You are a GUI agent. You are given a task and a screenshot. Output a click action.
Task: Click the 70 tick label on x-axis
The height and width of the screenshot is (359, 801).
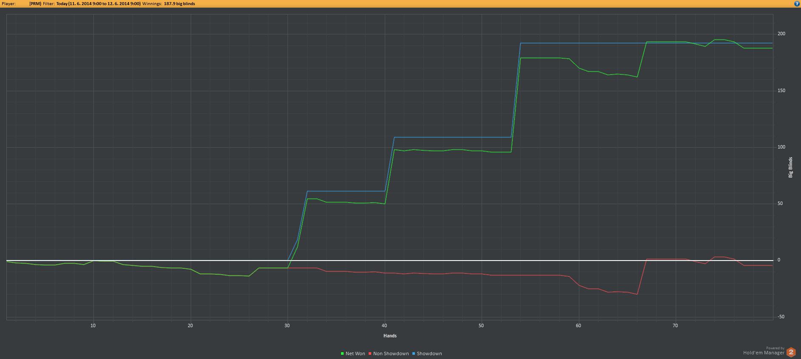click(675, 325)
